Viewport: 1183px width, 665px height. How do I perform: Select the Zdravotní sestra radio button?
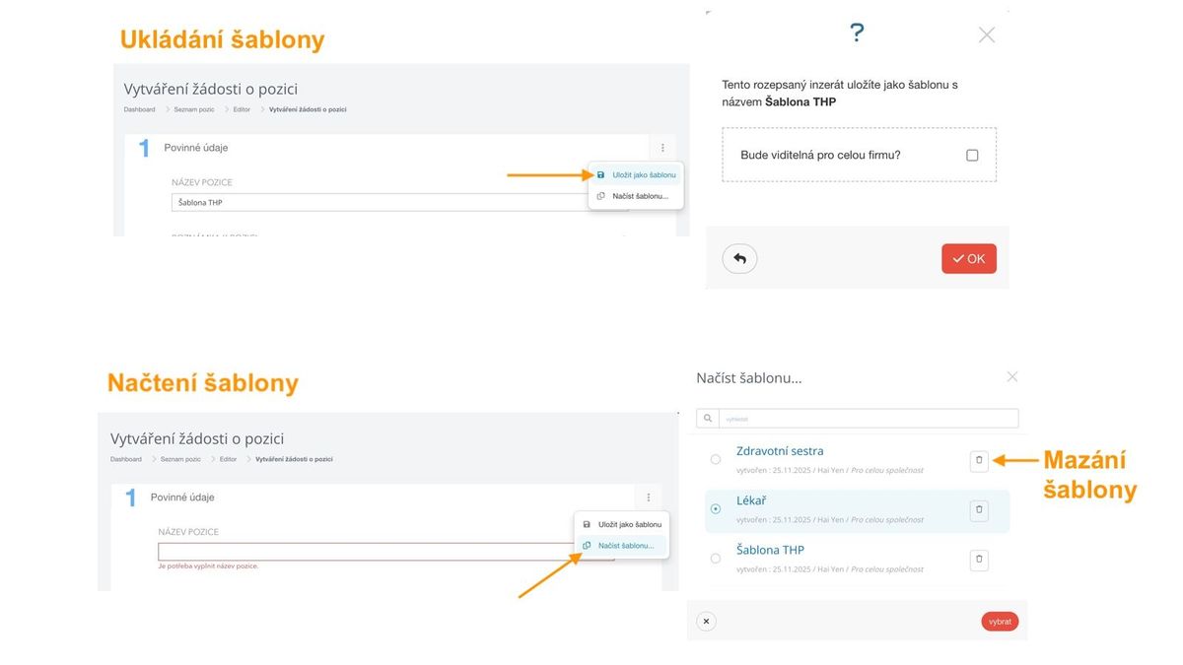[716, 459]
